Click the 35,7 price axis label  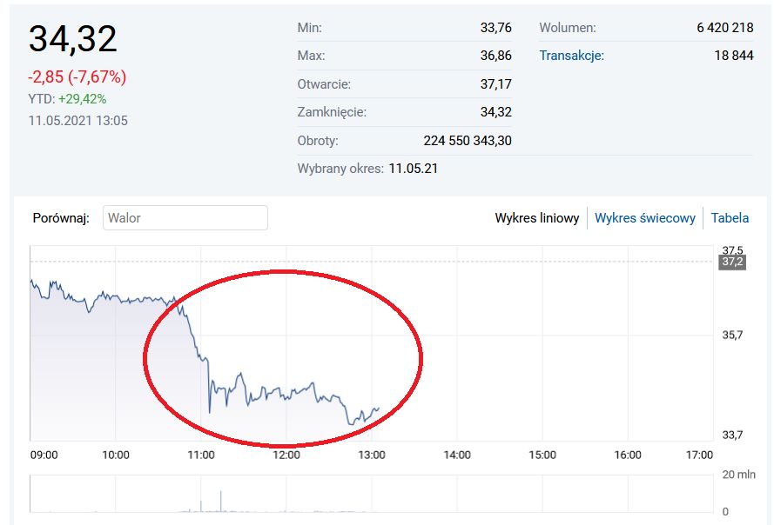click(732, 336)
